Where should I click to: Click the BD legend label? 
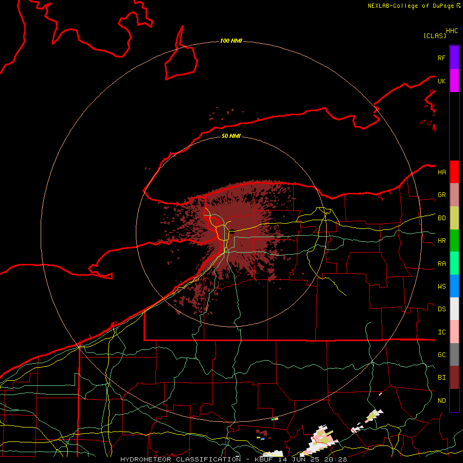(441, 218)
